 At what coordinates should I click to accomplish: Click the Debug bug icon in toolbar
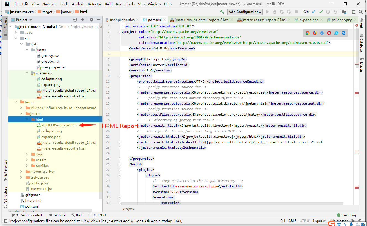tap(275, 12)
